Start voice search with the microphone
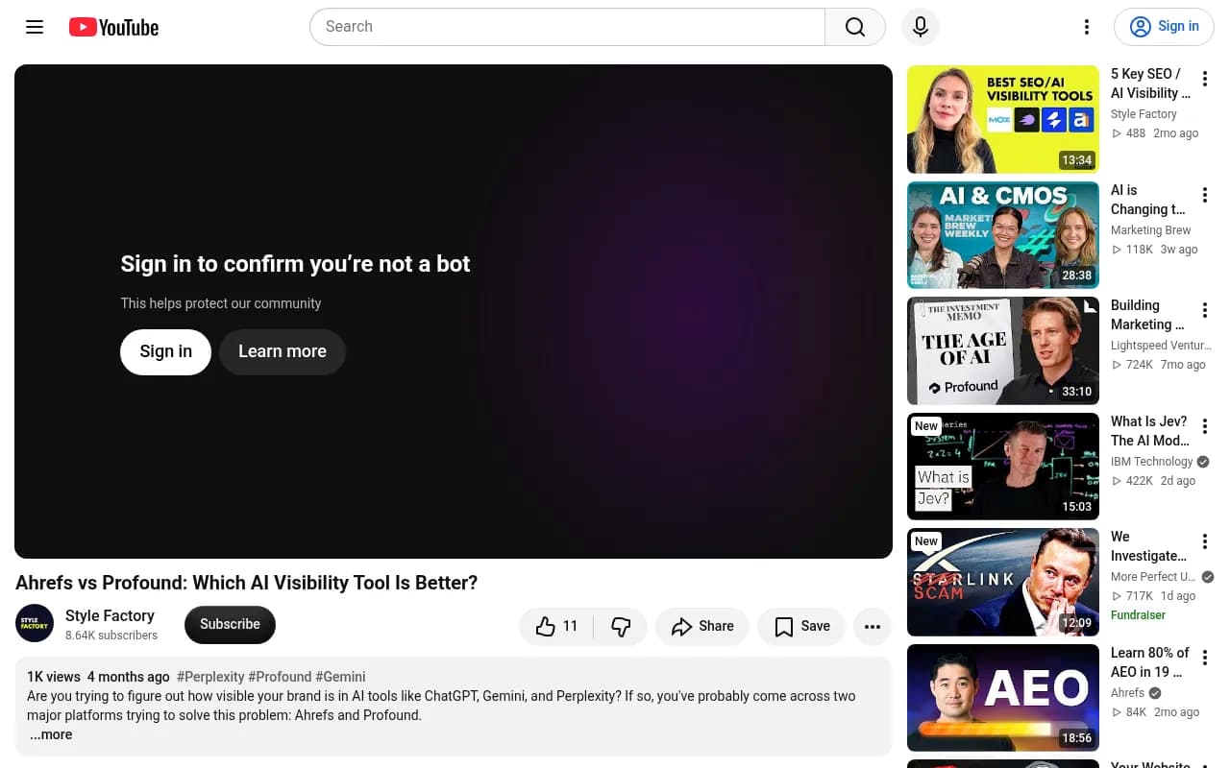1230x768 pixels. tap(921, 27)
